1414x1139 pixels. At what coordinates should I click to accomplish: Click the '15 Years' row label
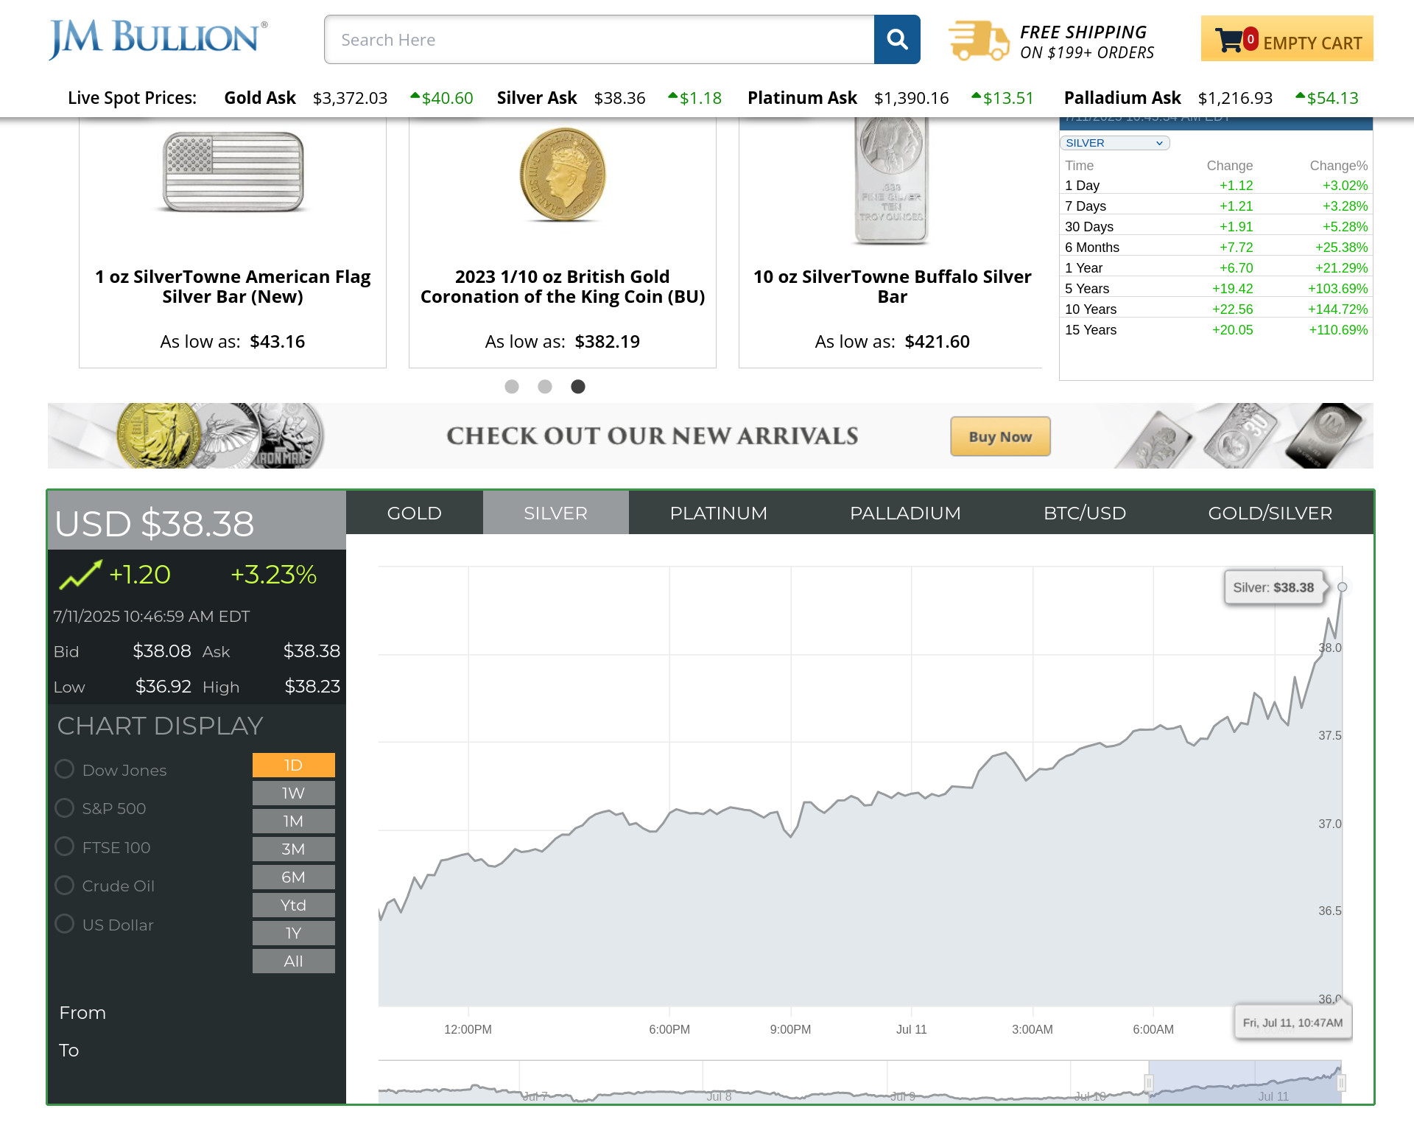(x=1091, y=330)
